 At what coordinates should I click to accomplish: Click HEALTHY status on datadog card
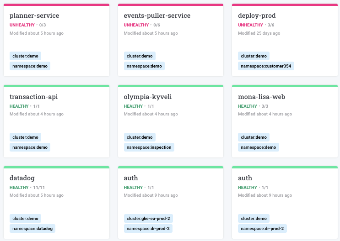[19, 188]
